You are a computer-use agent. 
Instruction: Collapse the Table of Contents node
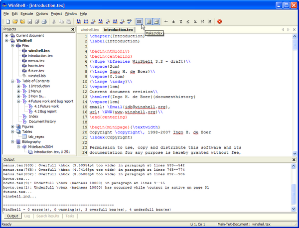[x=12, y=81]
